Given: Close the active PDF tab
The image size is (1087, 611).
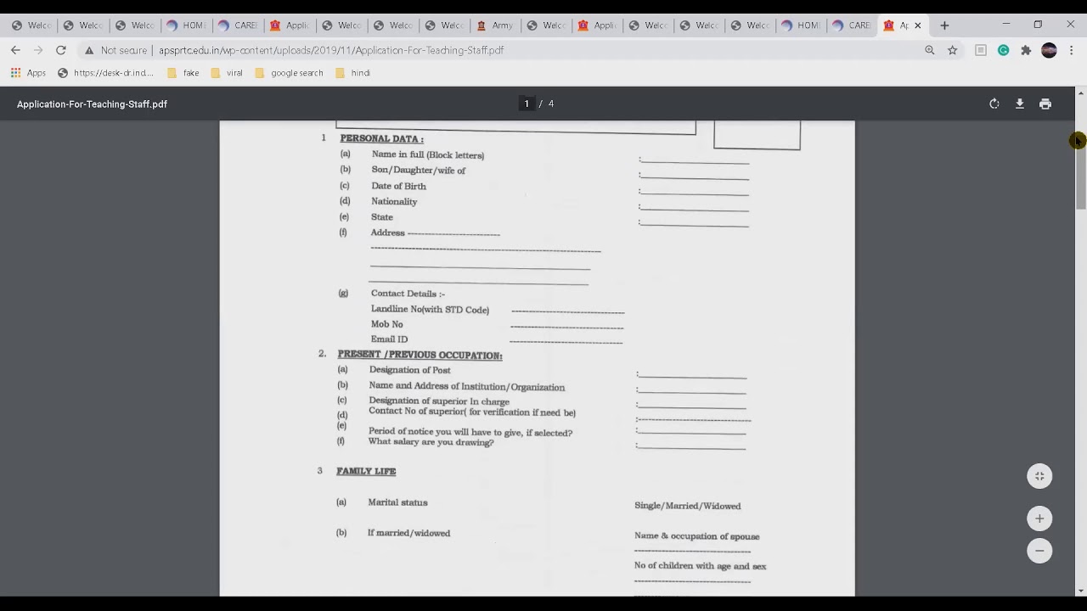Looking at the screenshot, I should 917,25.
